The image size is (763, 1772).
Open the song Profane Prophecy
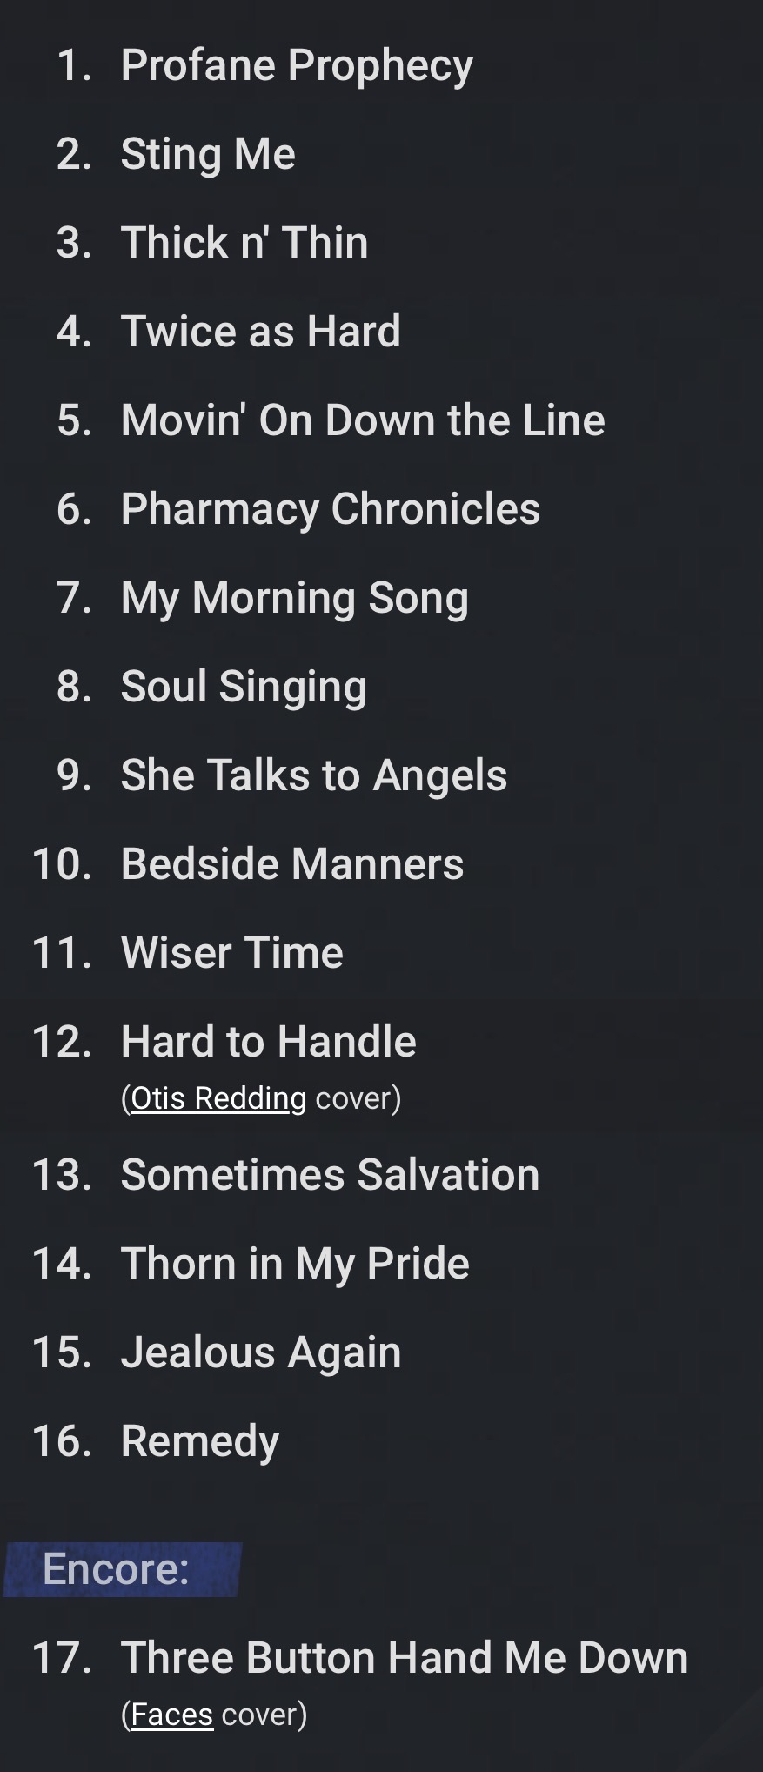tap(297, 65)
